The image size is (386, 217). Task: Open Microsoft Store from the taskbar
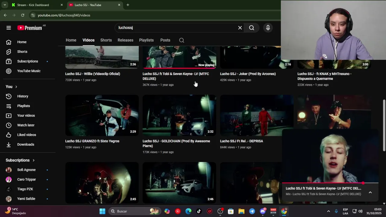pos(231,211)
